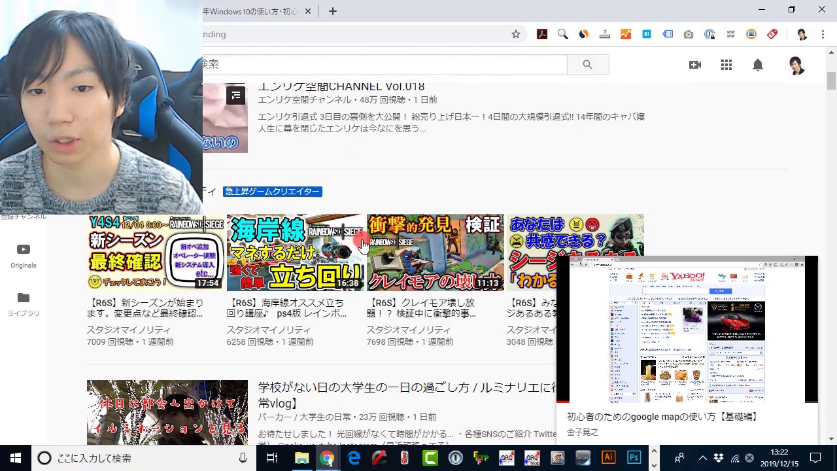This screenshot has height=471, width=837.
Task: Open the クレイモア 衝撃的発見 video thumbnail
Action: 435,253
